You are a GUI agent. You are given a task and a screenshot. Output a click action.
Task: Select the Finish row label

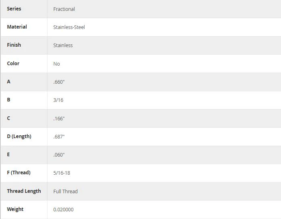(x=14, y=45)
